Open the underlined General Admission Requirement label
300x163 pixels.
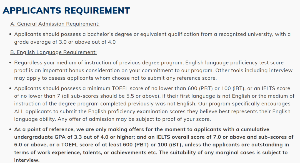pos(55,24)
